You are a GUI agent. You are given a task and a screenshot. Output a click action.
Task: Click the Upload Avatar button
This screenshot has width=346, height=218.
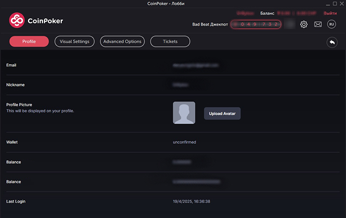222,114
